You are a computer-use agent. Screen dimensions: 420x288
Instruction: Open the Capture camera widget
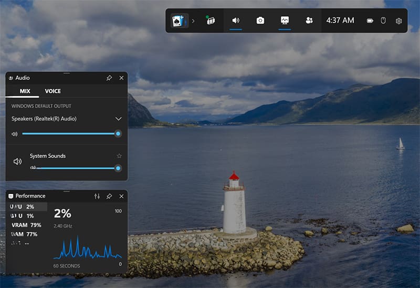(x=260, y=20)
